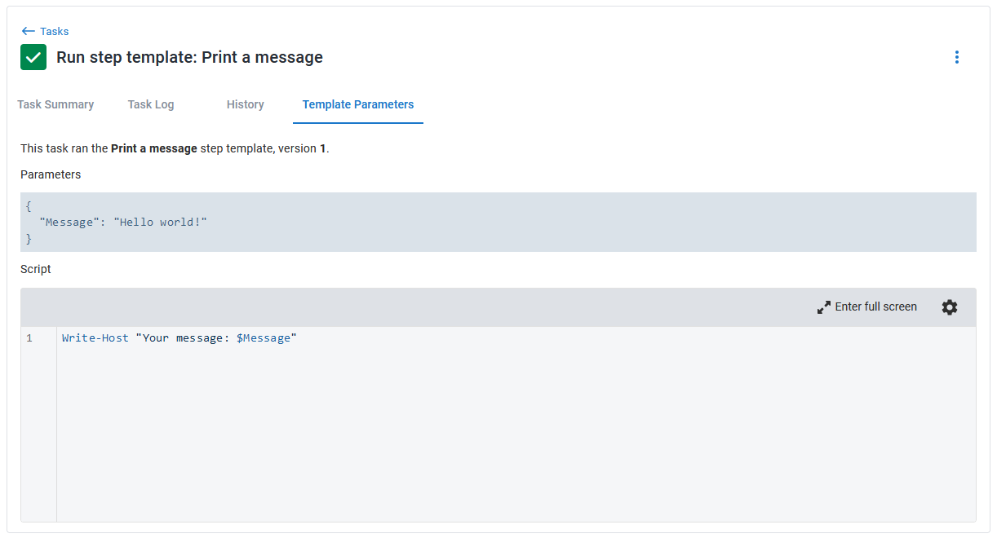Click the Script section label
Screen dimensions: 997x538
[36, 269]
